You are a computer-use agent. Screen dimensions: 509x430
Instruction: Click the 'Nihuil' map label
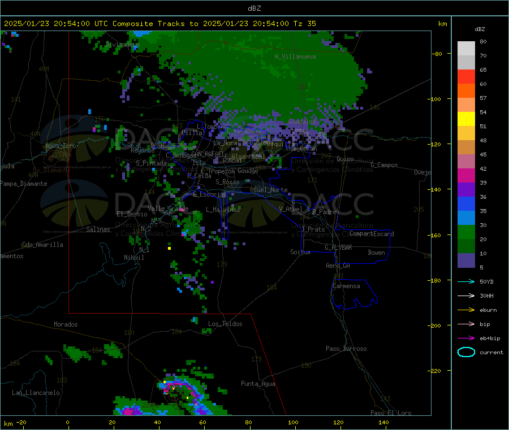point(133,258)
